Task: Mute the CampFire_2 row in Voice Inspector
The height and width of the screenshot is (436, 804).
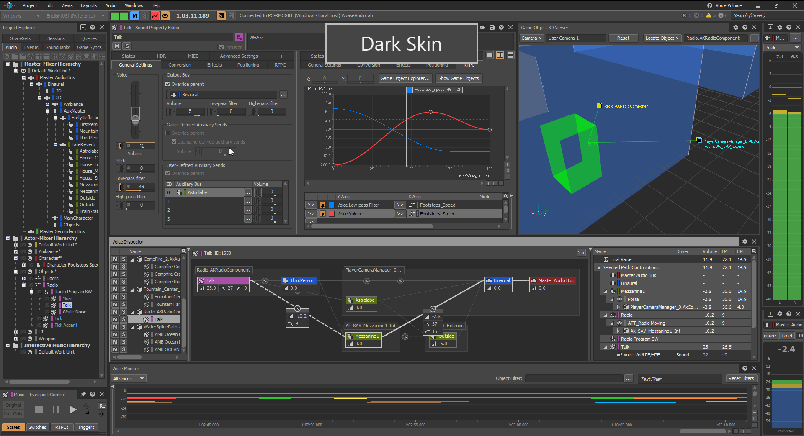Action: pyautogui.click(x=115, y=259)
